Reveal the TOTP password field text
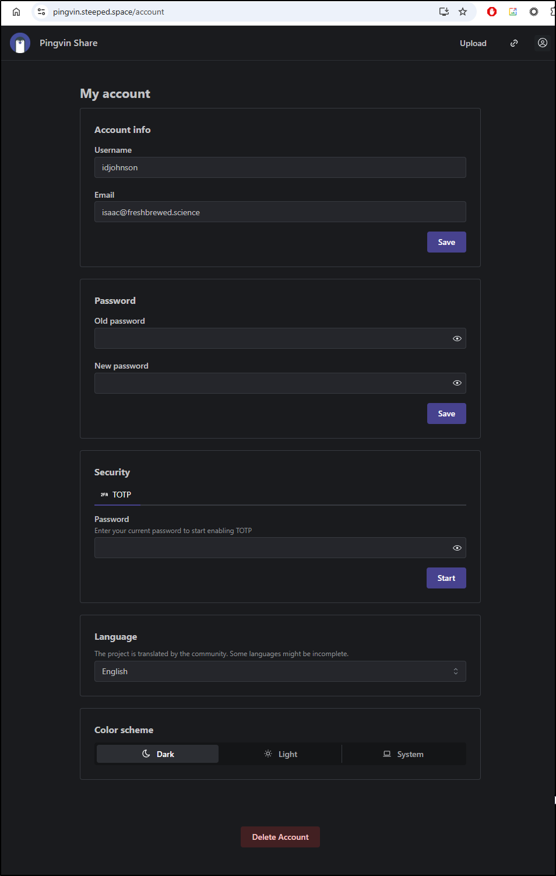The image size is (556, 876). (x=457, y=548)
